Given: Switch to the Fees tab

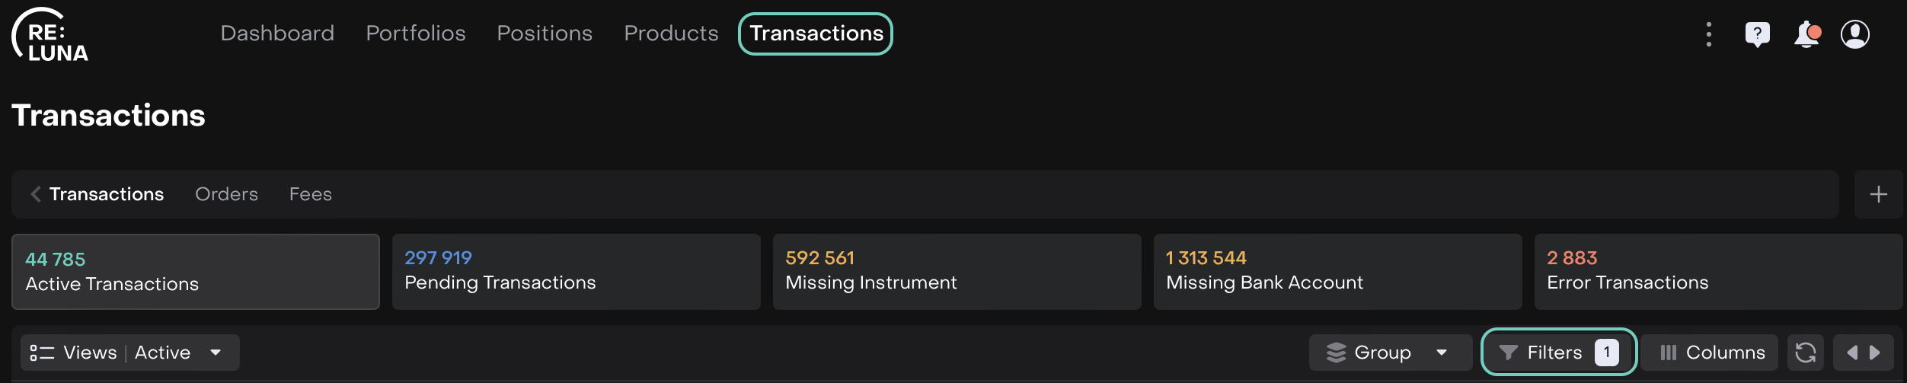Looking at the screenshot, I should 310,194.
